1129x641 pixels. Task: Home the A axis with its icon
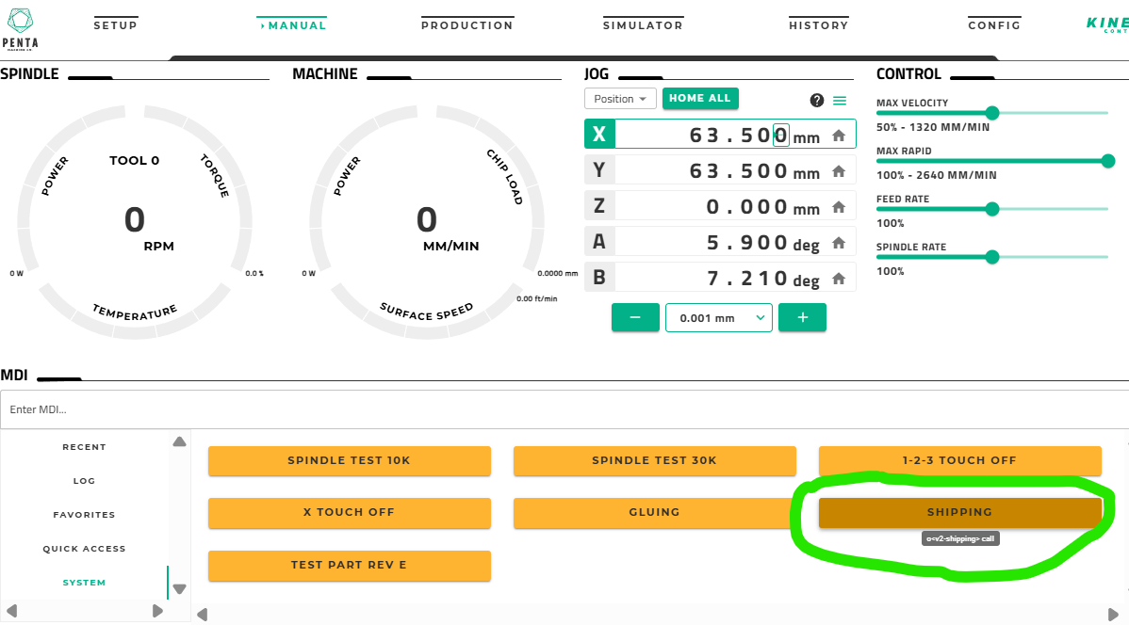tap(838, 244)
